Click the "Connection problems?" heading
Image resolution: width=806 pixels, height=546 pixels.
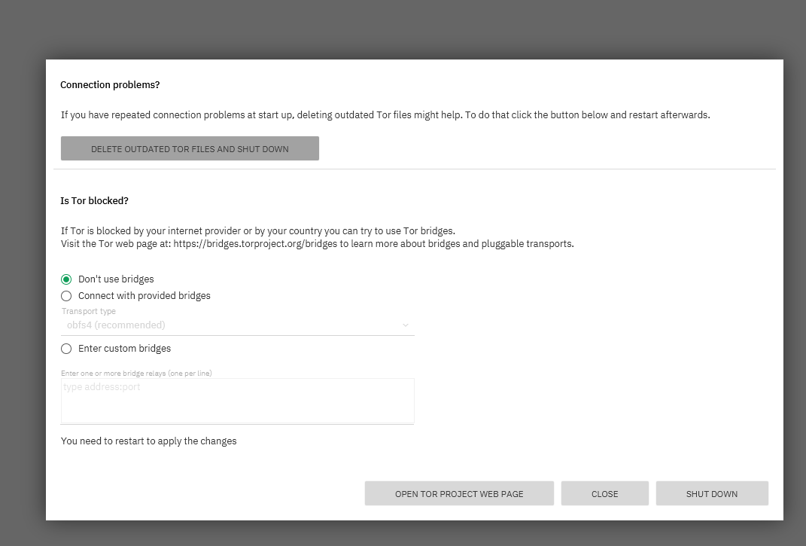(x=110, y=85)
